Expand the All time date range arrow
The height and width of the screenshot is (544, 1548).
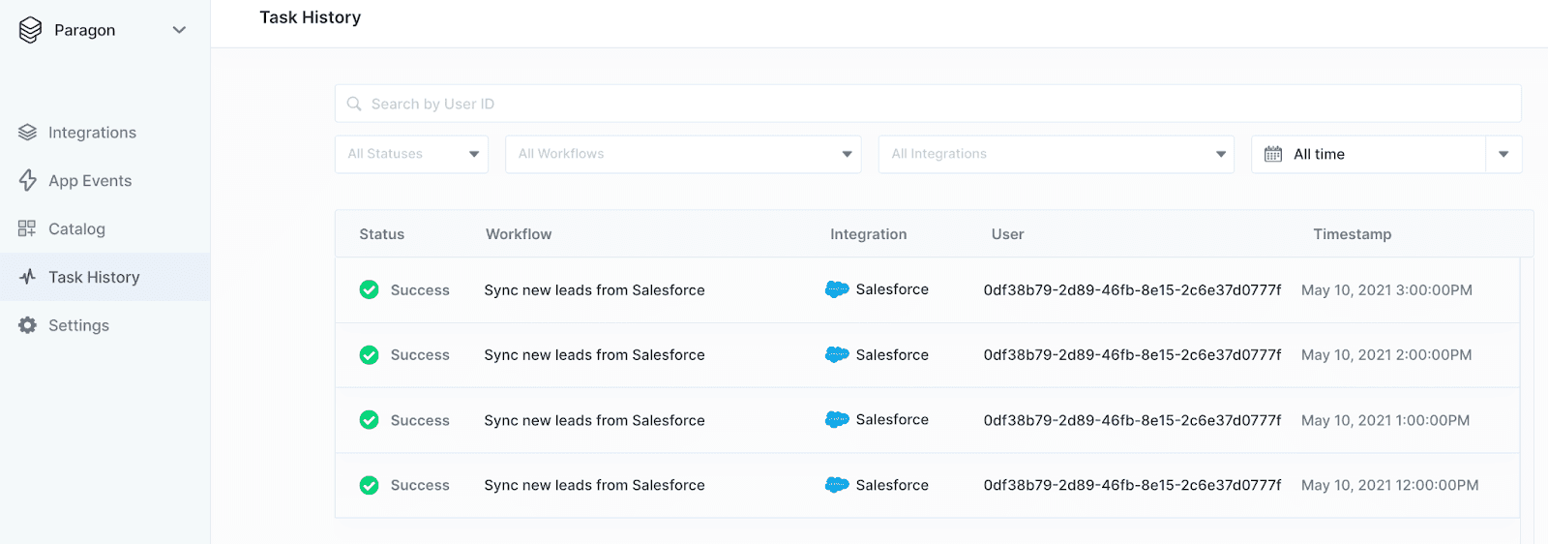tap(1503, 155)
